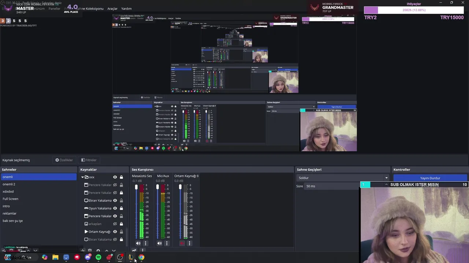Move source down with arrow icon
The image size is (469, 263).
(114, 251)
